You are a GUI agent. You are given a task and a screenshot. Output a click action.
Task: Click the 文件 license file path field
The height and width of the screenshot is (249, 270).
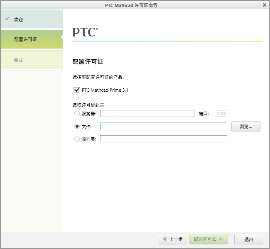[164, 126]
